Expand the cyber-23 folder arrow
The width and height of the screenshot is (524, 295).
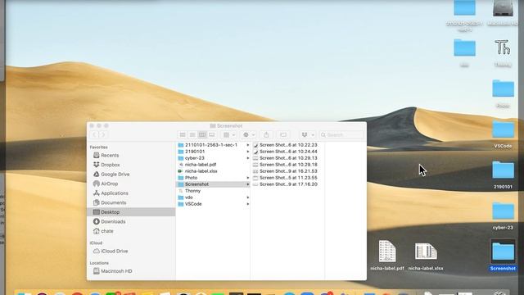click(x=247, y=158)
